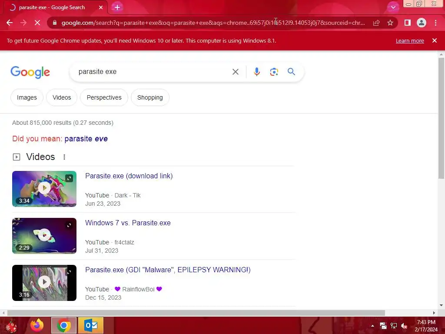This screenshot has height=334, width=445.
Task: Open the taskbar clock 7:43 PM
Action: point(426,326)
